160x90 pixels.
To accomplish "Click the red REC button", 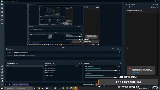I will (x=96, y=84).
